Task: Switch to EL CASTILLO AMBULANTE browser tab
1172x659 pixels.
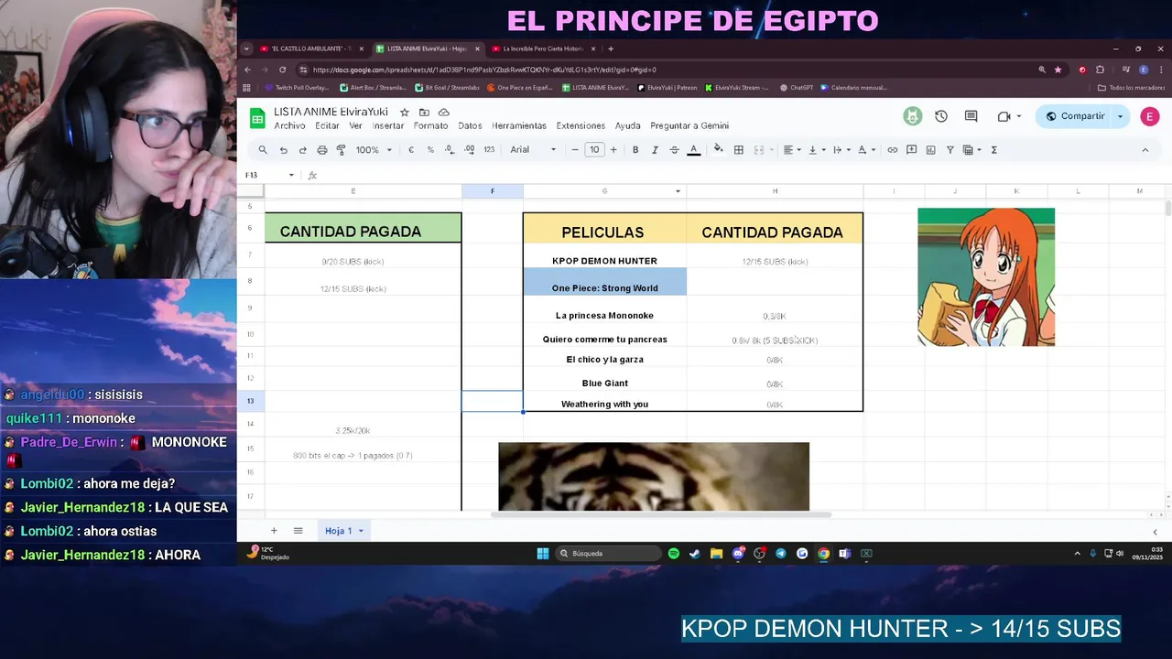Action: 310,49
